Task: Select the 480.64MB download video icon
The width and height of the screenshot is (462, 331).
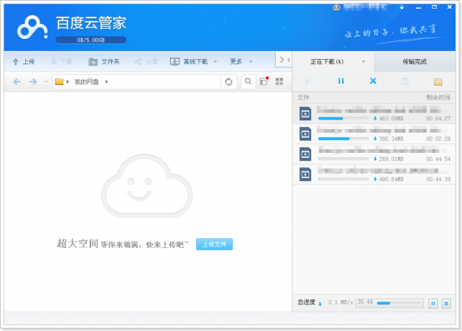Action: (x=305, y=175)
